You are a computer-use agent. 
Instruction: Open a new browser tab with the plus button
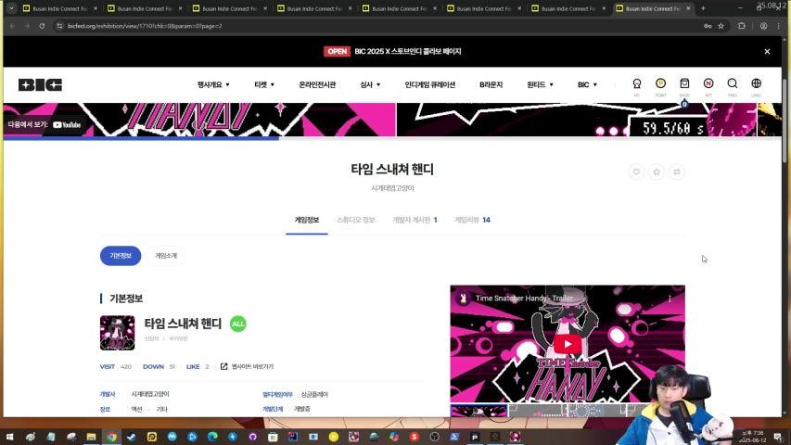(703, 8)
